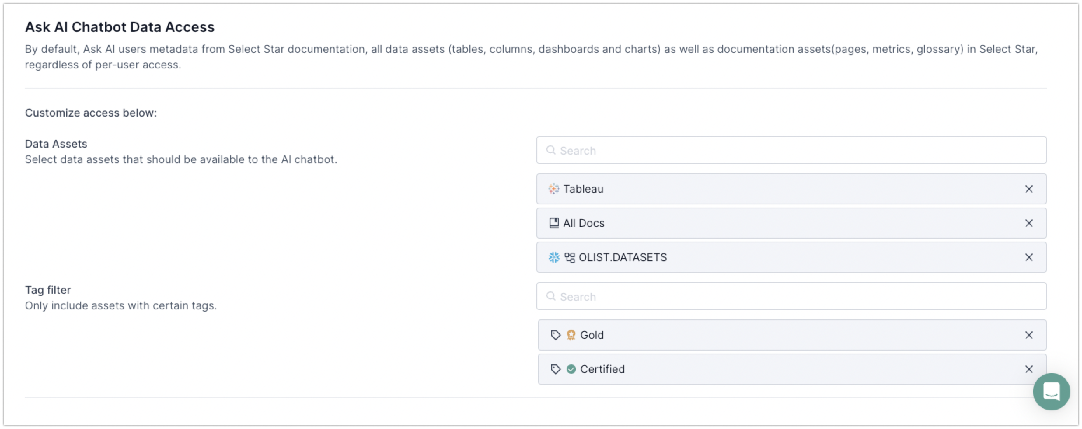The width and height of the screenshot is (1082, 429).
Task: Click the Snowflake icon beside OLIST.DATASETS
Action: point(554,257)
